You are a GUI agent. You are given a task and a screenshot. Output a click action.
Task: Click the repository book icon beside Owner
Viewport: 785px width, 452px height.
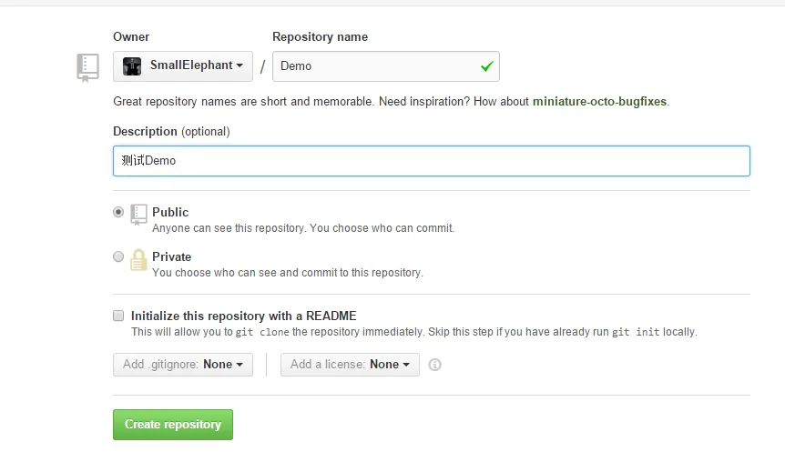tap(87, 67)
